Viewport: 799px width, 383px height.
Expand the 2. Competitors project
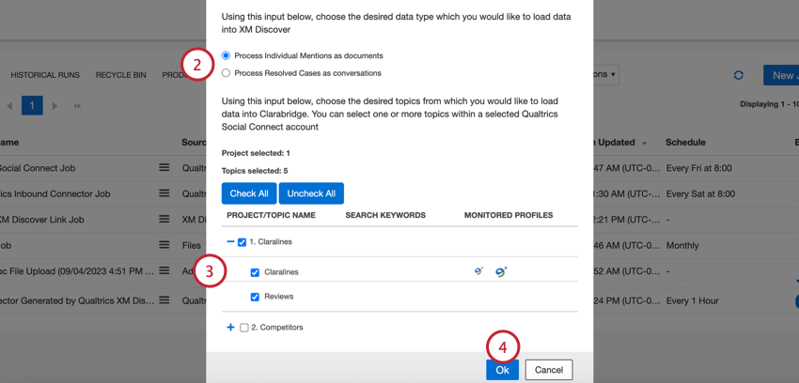point(230,328)
